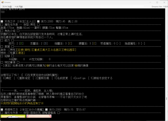Image resolution: width=168 pixels, height=121 pixels.
Task: Click the pink portrait image at bottom
Action: pos(39,116)
